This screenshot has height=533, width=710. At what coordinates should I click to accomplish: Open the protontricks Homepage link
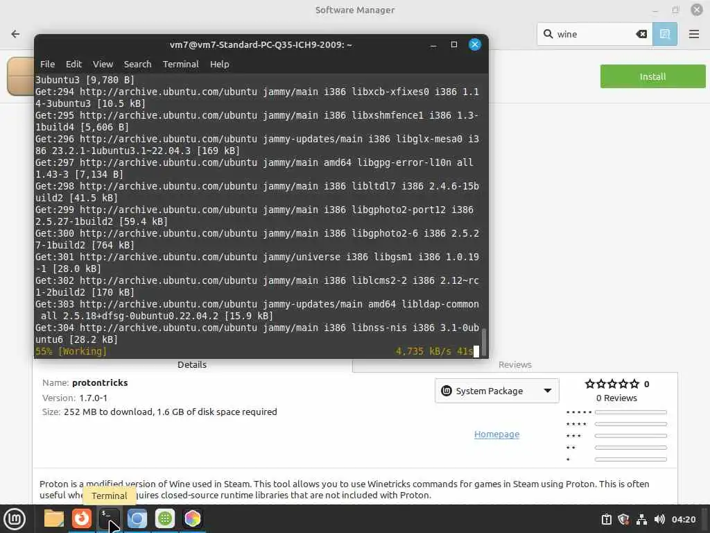click(x=496, y=434)
